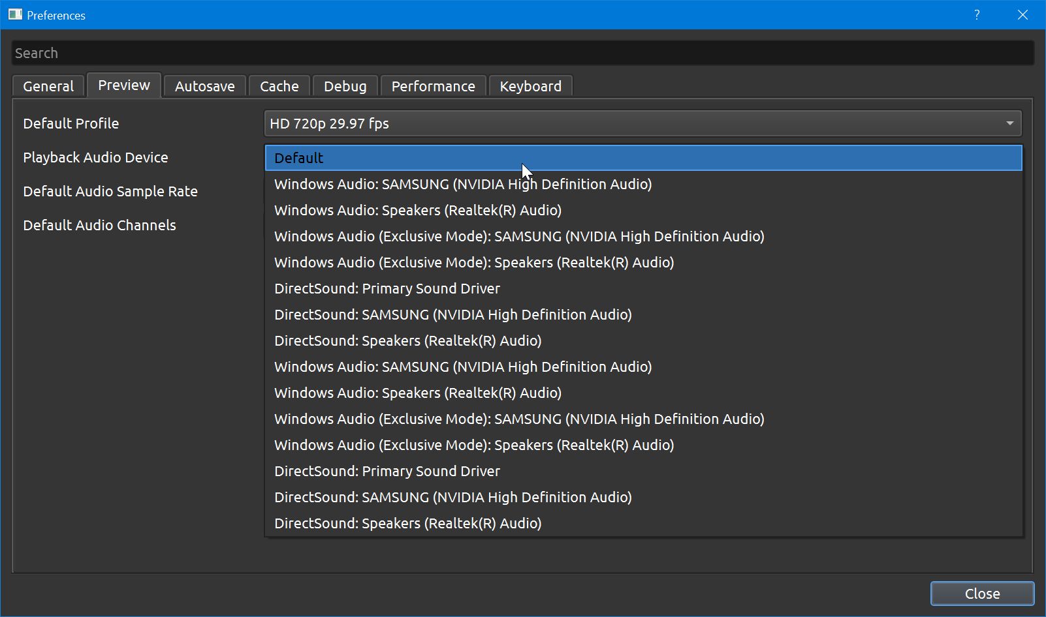Pick Windows Audio (Exclusive Mode): SAMSUNG device
Screen dimensions: 1046x617
pyautogui.click(x=519, y=236)
